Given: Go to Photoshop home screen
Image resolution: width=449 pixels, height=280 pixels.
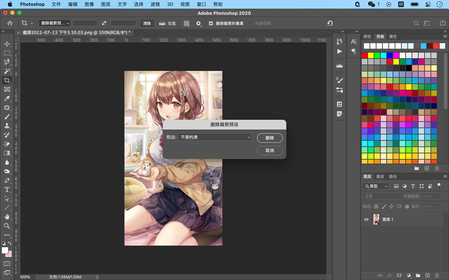Looking at the screenshot, I should (10, 23).
